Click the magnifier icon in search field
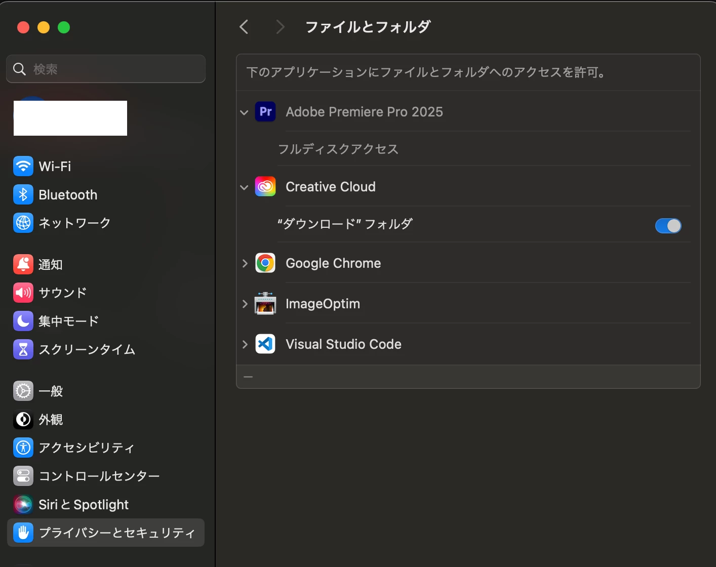 pos(19,69)
